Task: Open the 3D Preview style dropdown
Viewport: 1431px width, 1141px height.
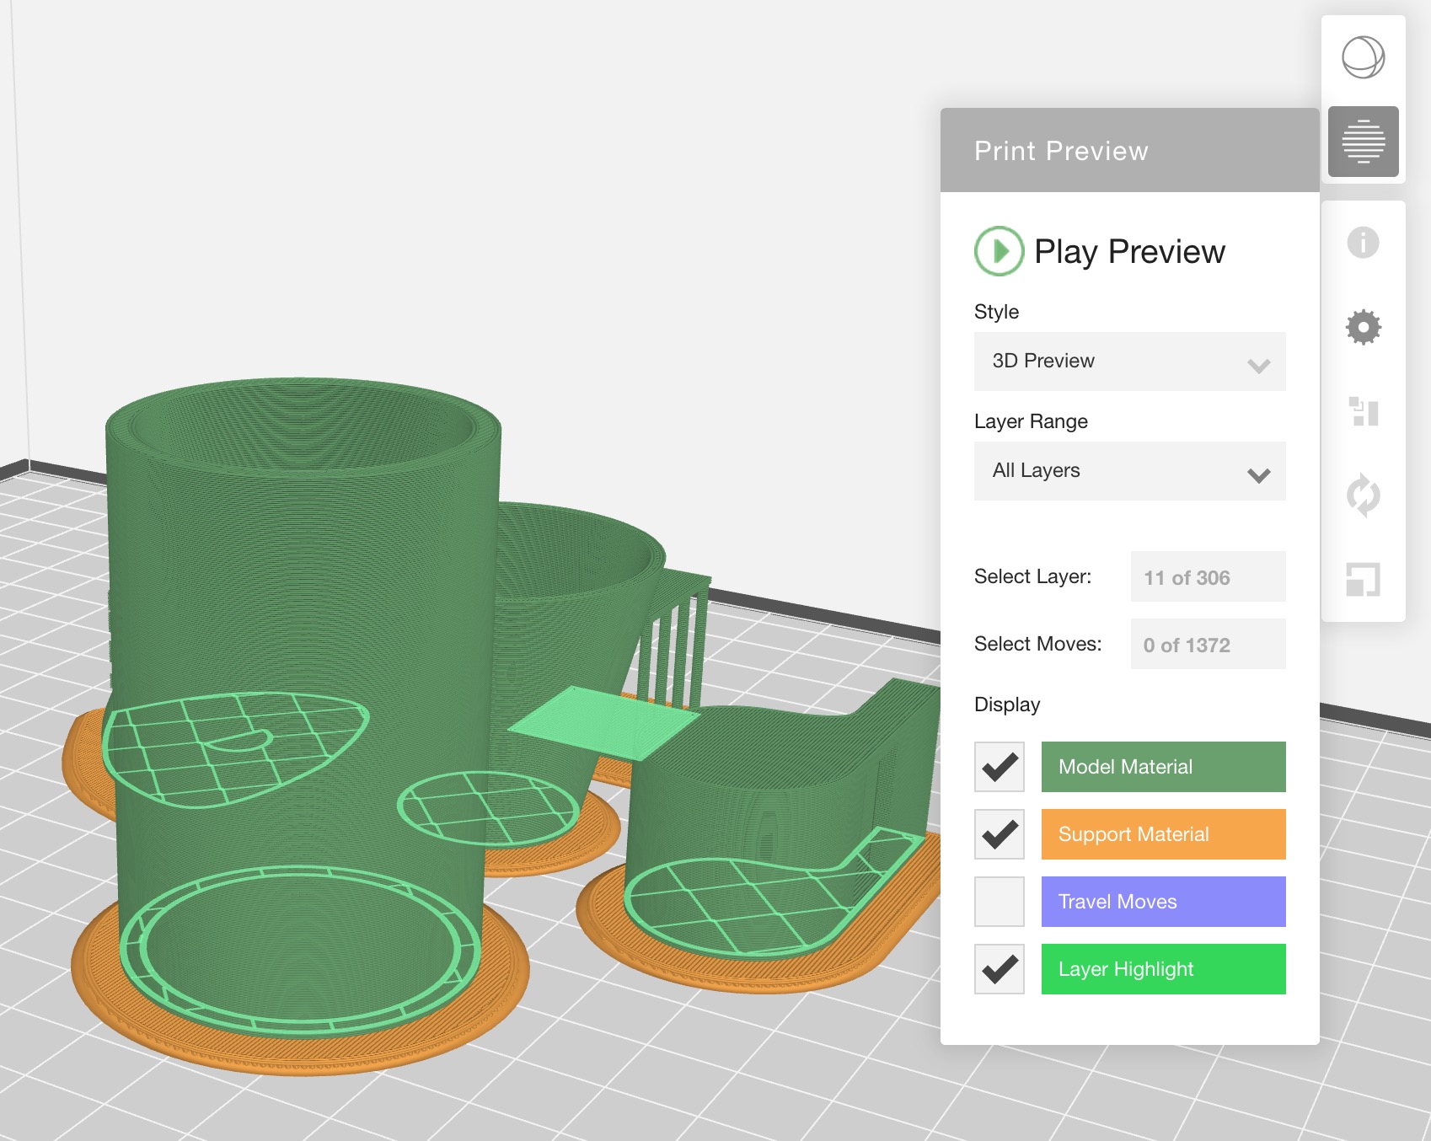Action: coord(1112,362)
